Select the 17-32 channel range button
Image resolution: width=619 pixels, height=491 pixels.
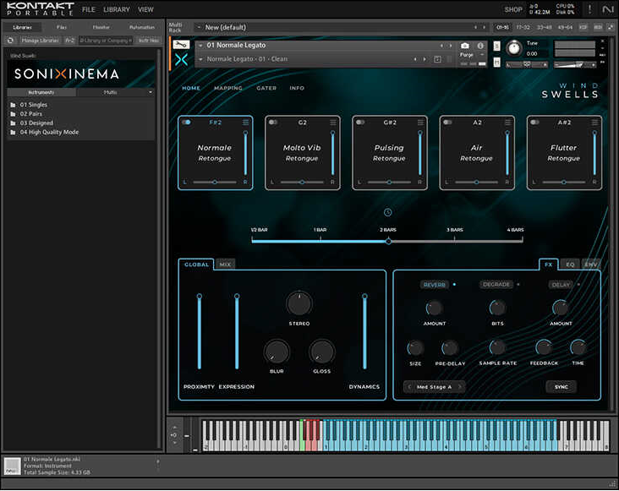coord(523,27)
